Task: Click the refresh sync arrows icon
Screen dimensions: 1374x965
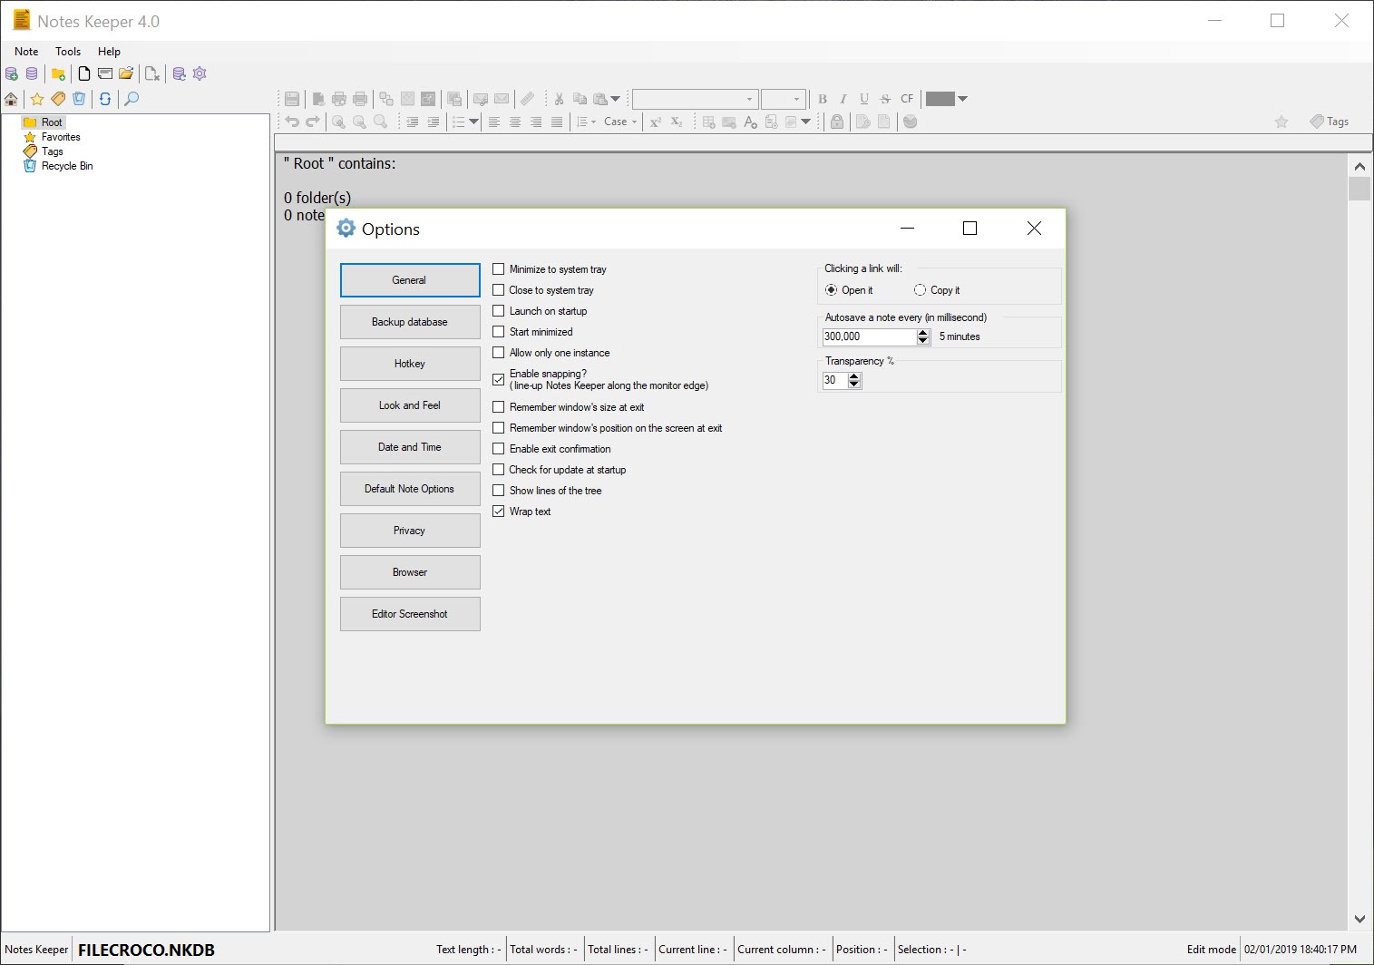Action: [105, 99]
